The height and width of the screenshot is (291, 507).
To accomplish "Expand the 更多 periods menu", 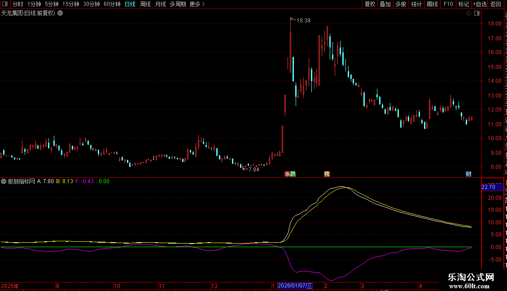I will pyautogui.click(x=197, y=4).
